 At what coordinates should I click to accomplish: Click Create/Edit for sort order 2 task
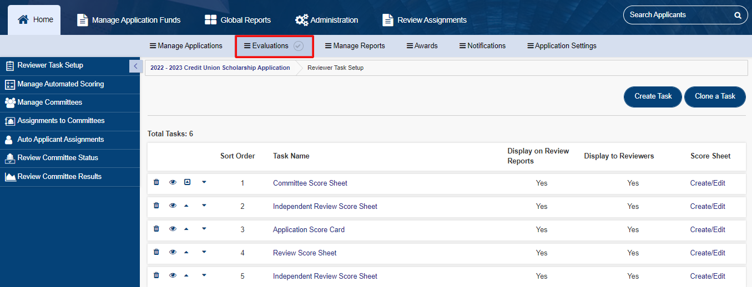pos(708,206)
